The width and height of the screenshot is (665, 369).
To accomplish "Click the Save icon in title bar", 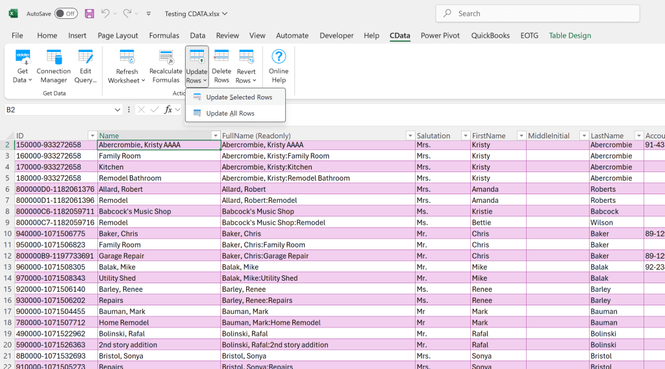I will click(x=90, y=14).
